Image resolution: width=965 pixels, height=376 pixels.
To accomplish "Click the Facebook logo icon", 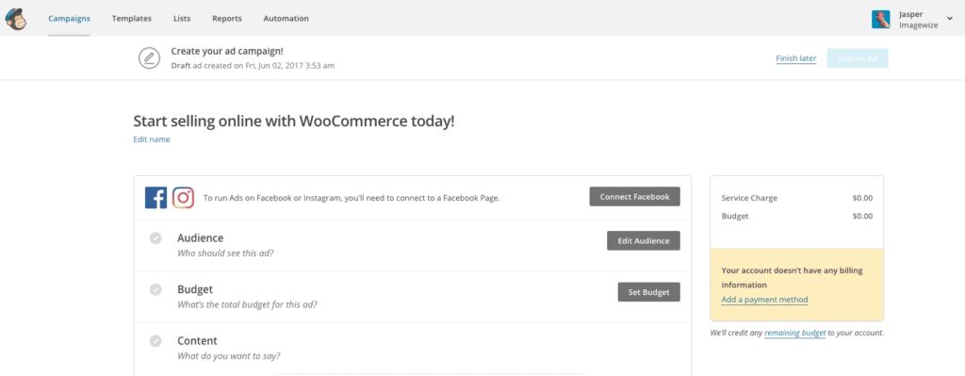I will pyautogui.click(x=155, y=198).
